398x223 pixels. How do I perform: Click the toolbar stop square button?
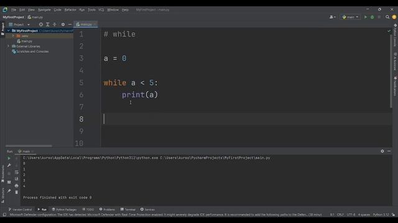click(x=379, y=17)
